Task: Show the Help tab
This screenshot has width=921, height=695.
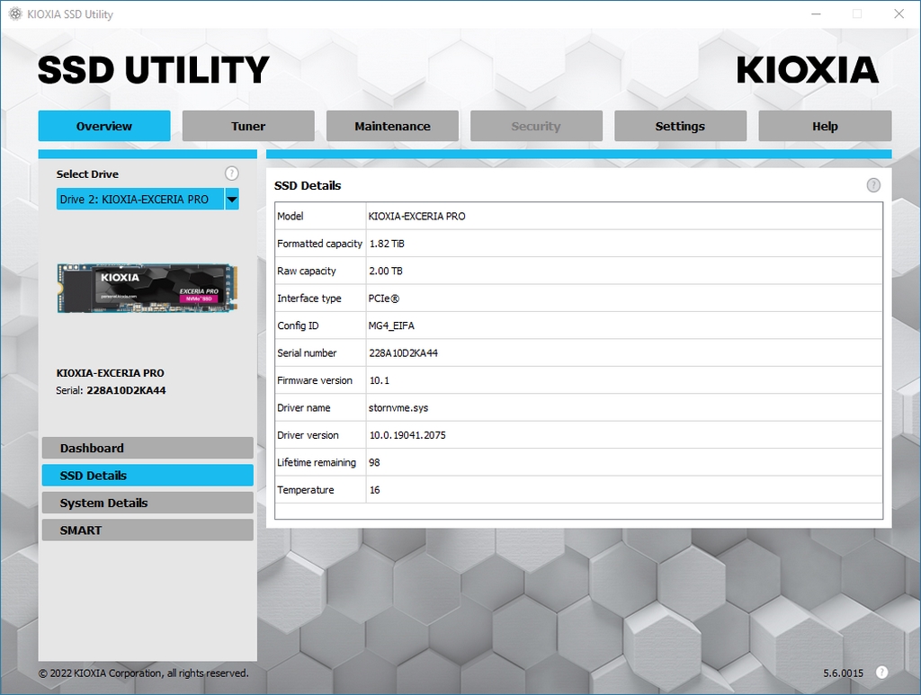Action: click(825, 126)
